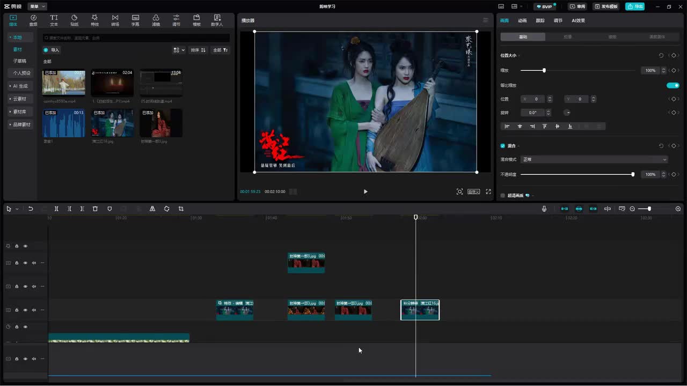Open the 混合模式 blend mode dropdown

[x=594, y=159]
